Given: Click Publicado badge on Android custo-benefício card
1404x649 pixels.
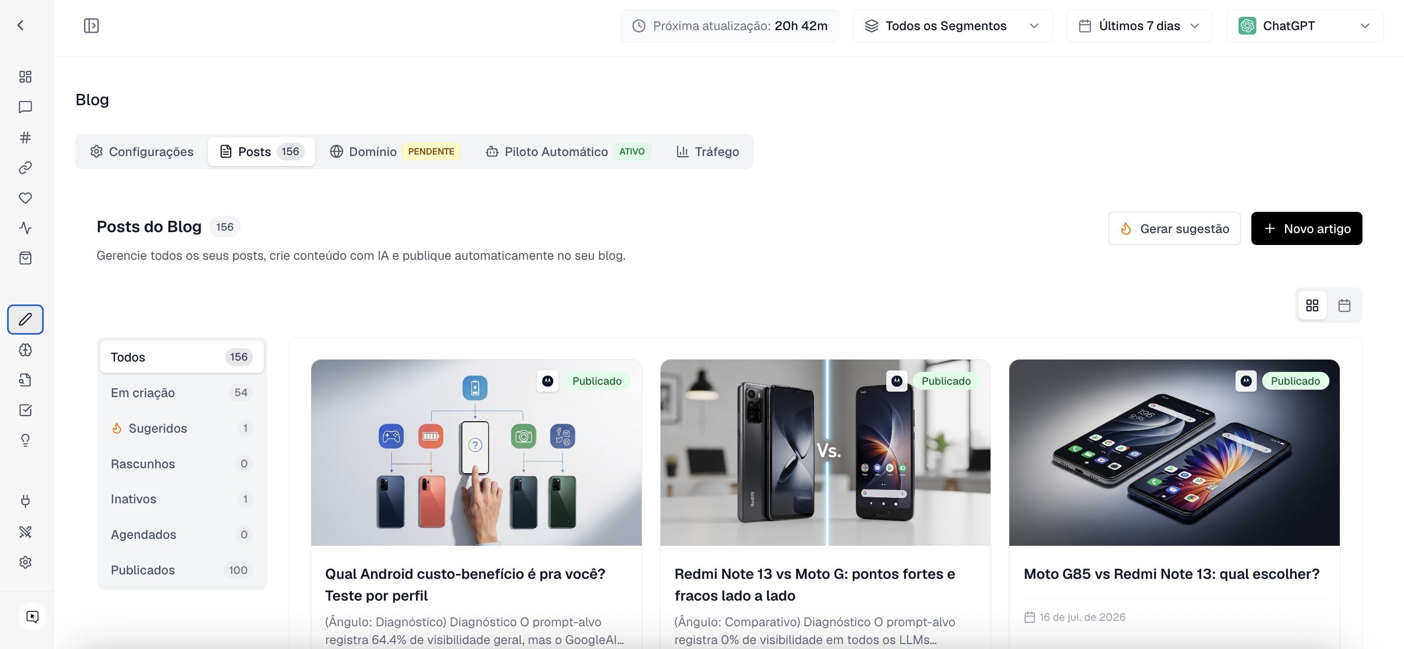Looking at the screenshot, I should 597,381.
